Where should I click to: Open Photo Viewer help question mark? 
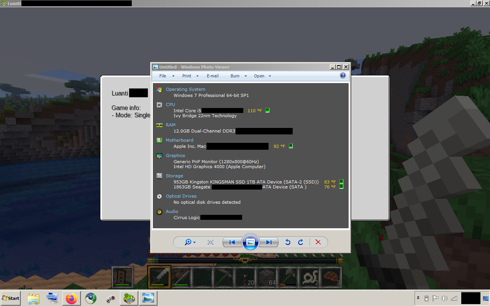(343, 76)
